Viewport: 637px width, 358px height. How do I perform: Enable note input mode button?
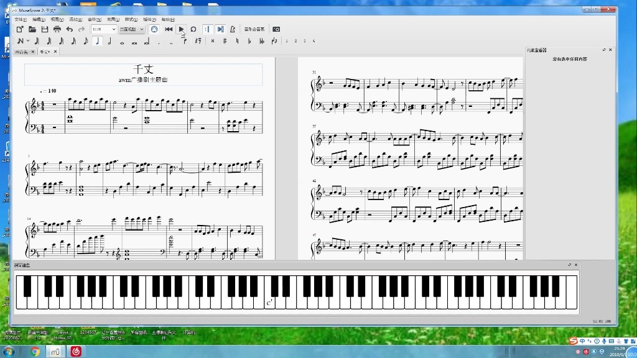click(20, 41)
